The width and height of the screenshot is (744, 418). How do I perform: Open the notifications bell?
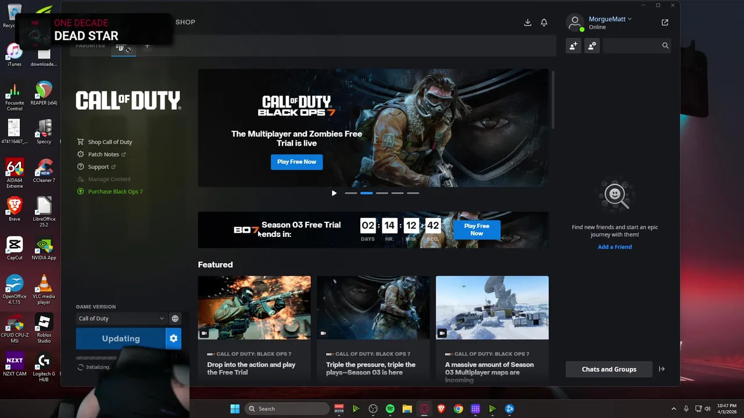coord(544,23)
